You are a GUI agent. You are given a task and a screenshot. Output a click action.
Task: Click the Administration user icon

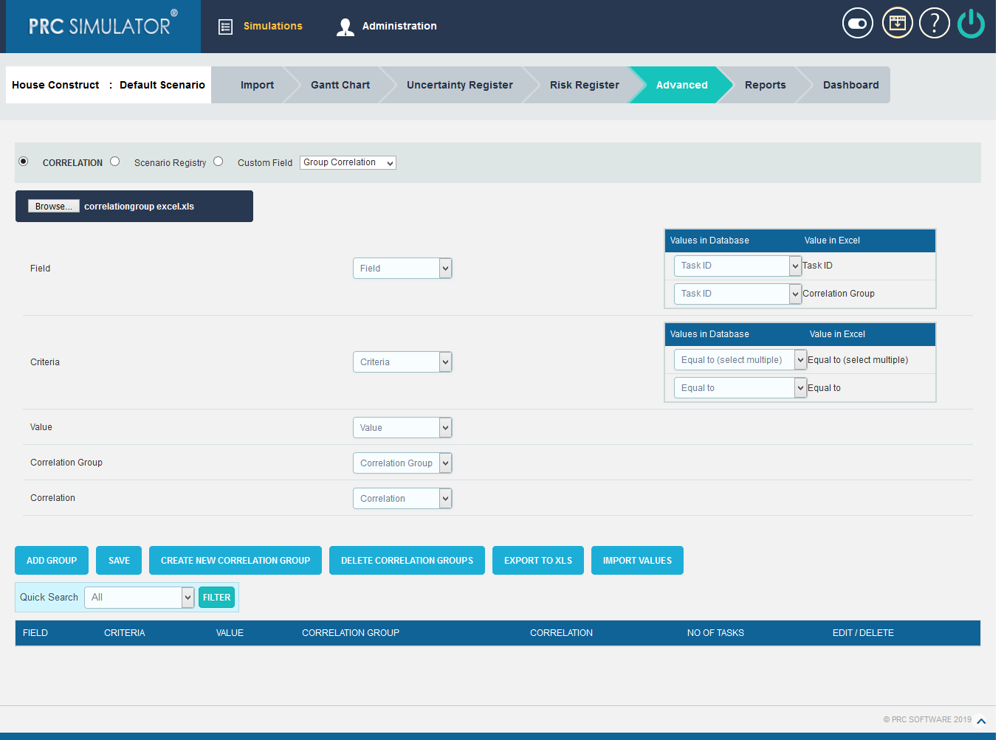pyautogui.click(x=345, y=26)
